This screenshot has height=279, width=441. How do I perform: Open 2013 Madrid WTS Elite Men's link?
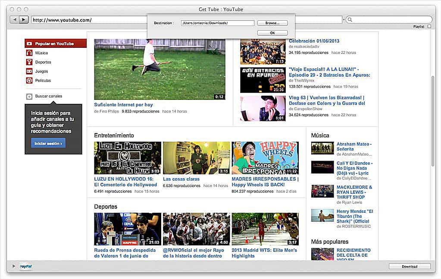point(264,253)
